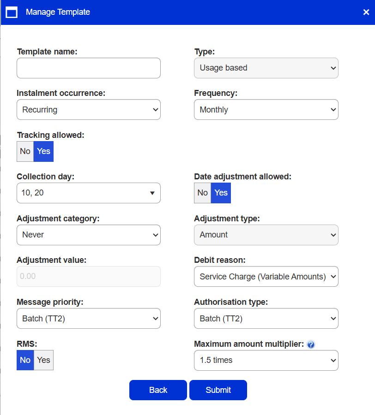Click the Maximum amount multiplier help icon

311,344
